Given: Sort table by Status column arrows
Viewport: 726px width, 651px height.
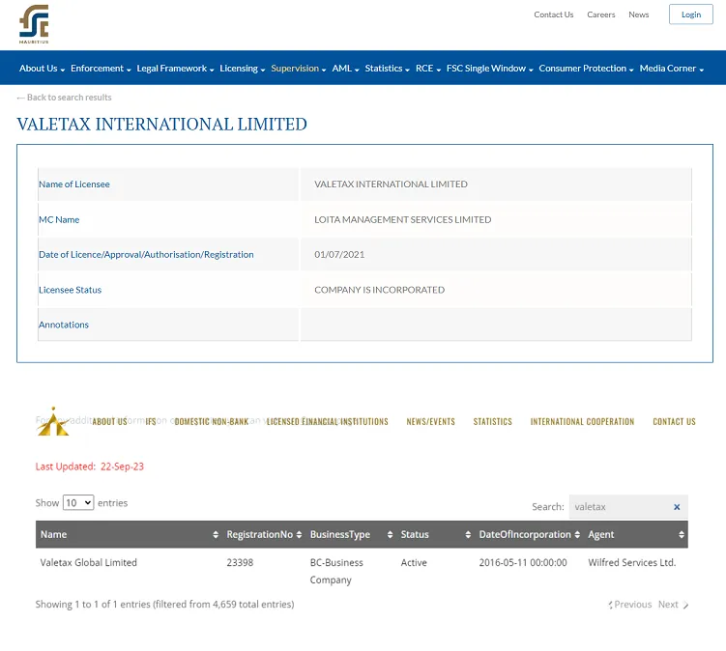Looking at the screenshot, I should pos(468,535).
